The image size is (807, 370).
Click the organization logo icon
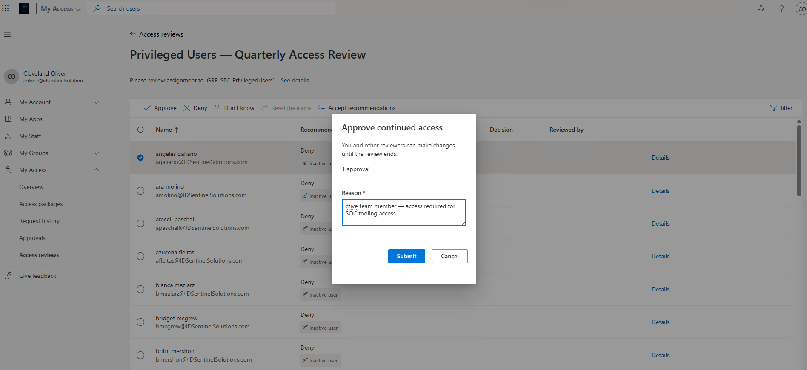(x=24, y=8)
